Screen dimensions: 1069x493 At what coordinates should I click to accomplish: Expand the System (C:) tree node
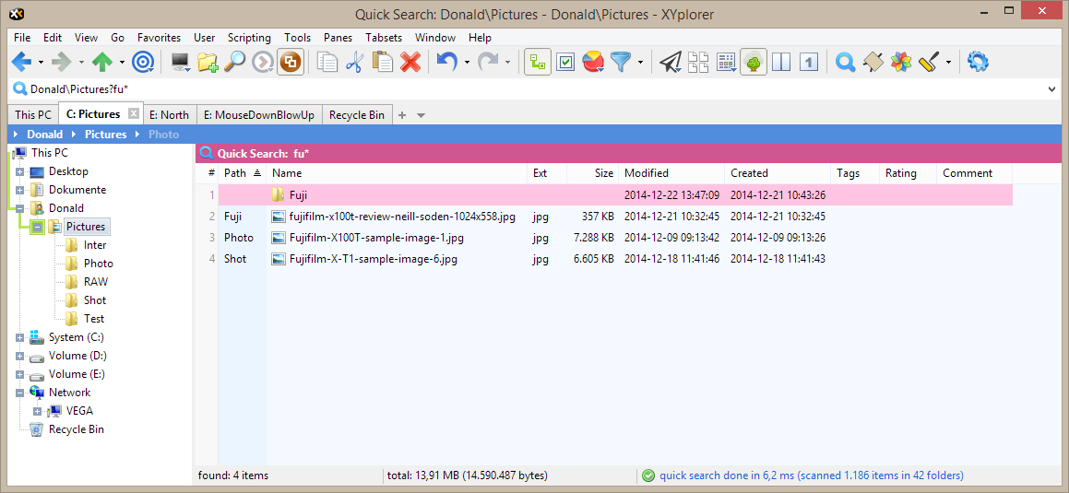(19, 337)
